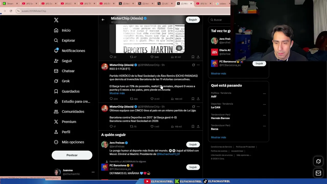Open La CAN trend options menu
The width and height of the screenshot is (327, 184).
tap(264, 104)
